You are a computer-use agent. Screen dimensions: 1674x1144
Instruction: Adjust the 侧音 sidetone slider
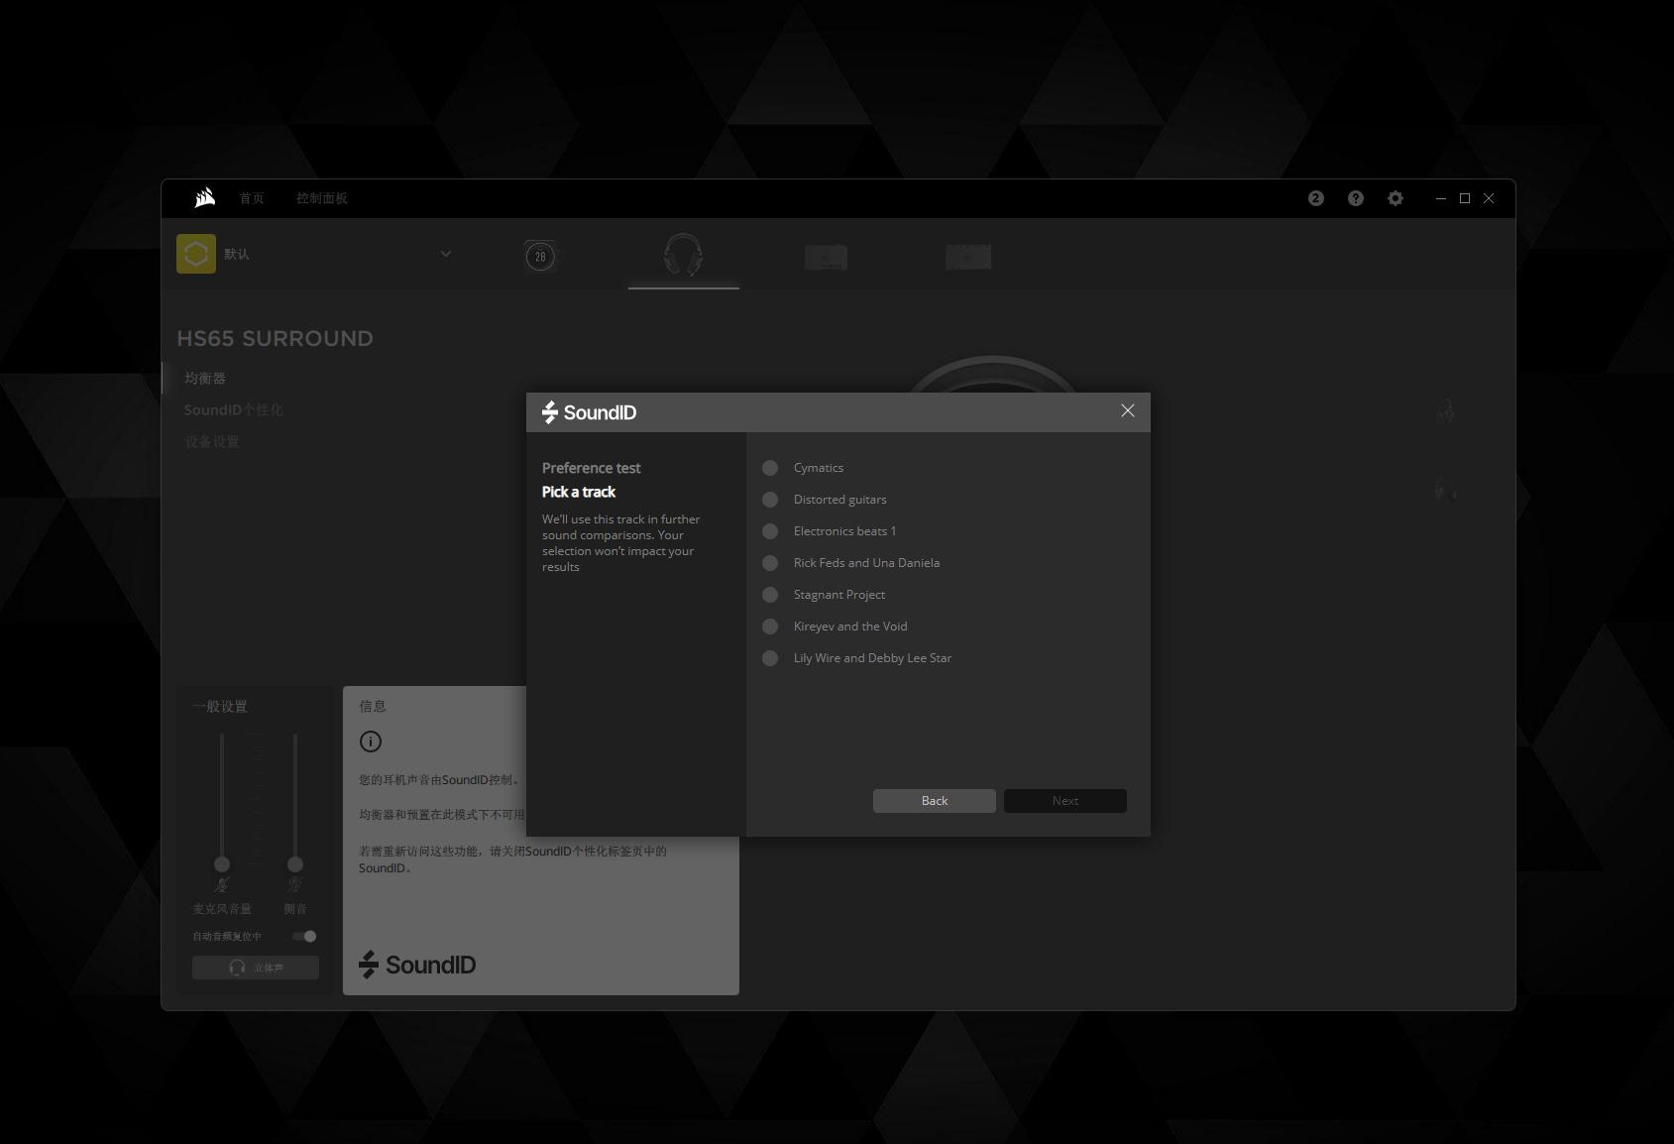tap(295, 863)
